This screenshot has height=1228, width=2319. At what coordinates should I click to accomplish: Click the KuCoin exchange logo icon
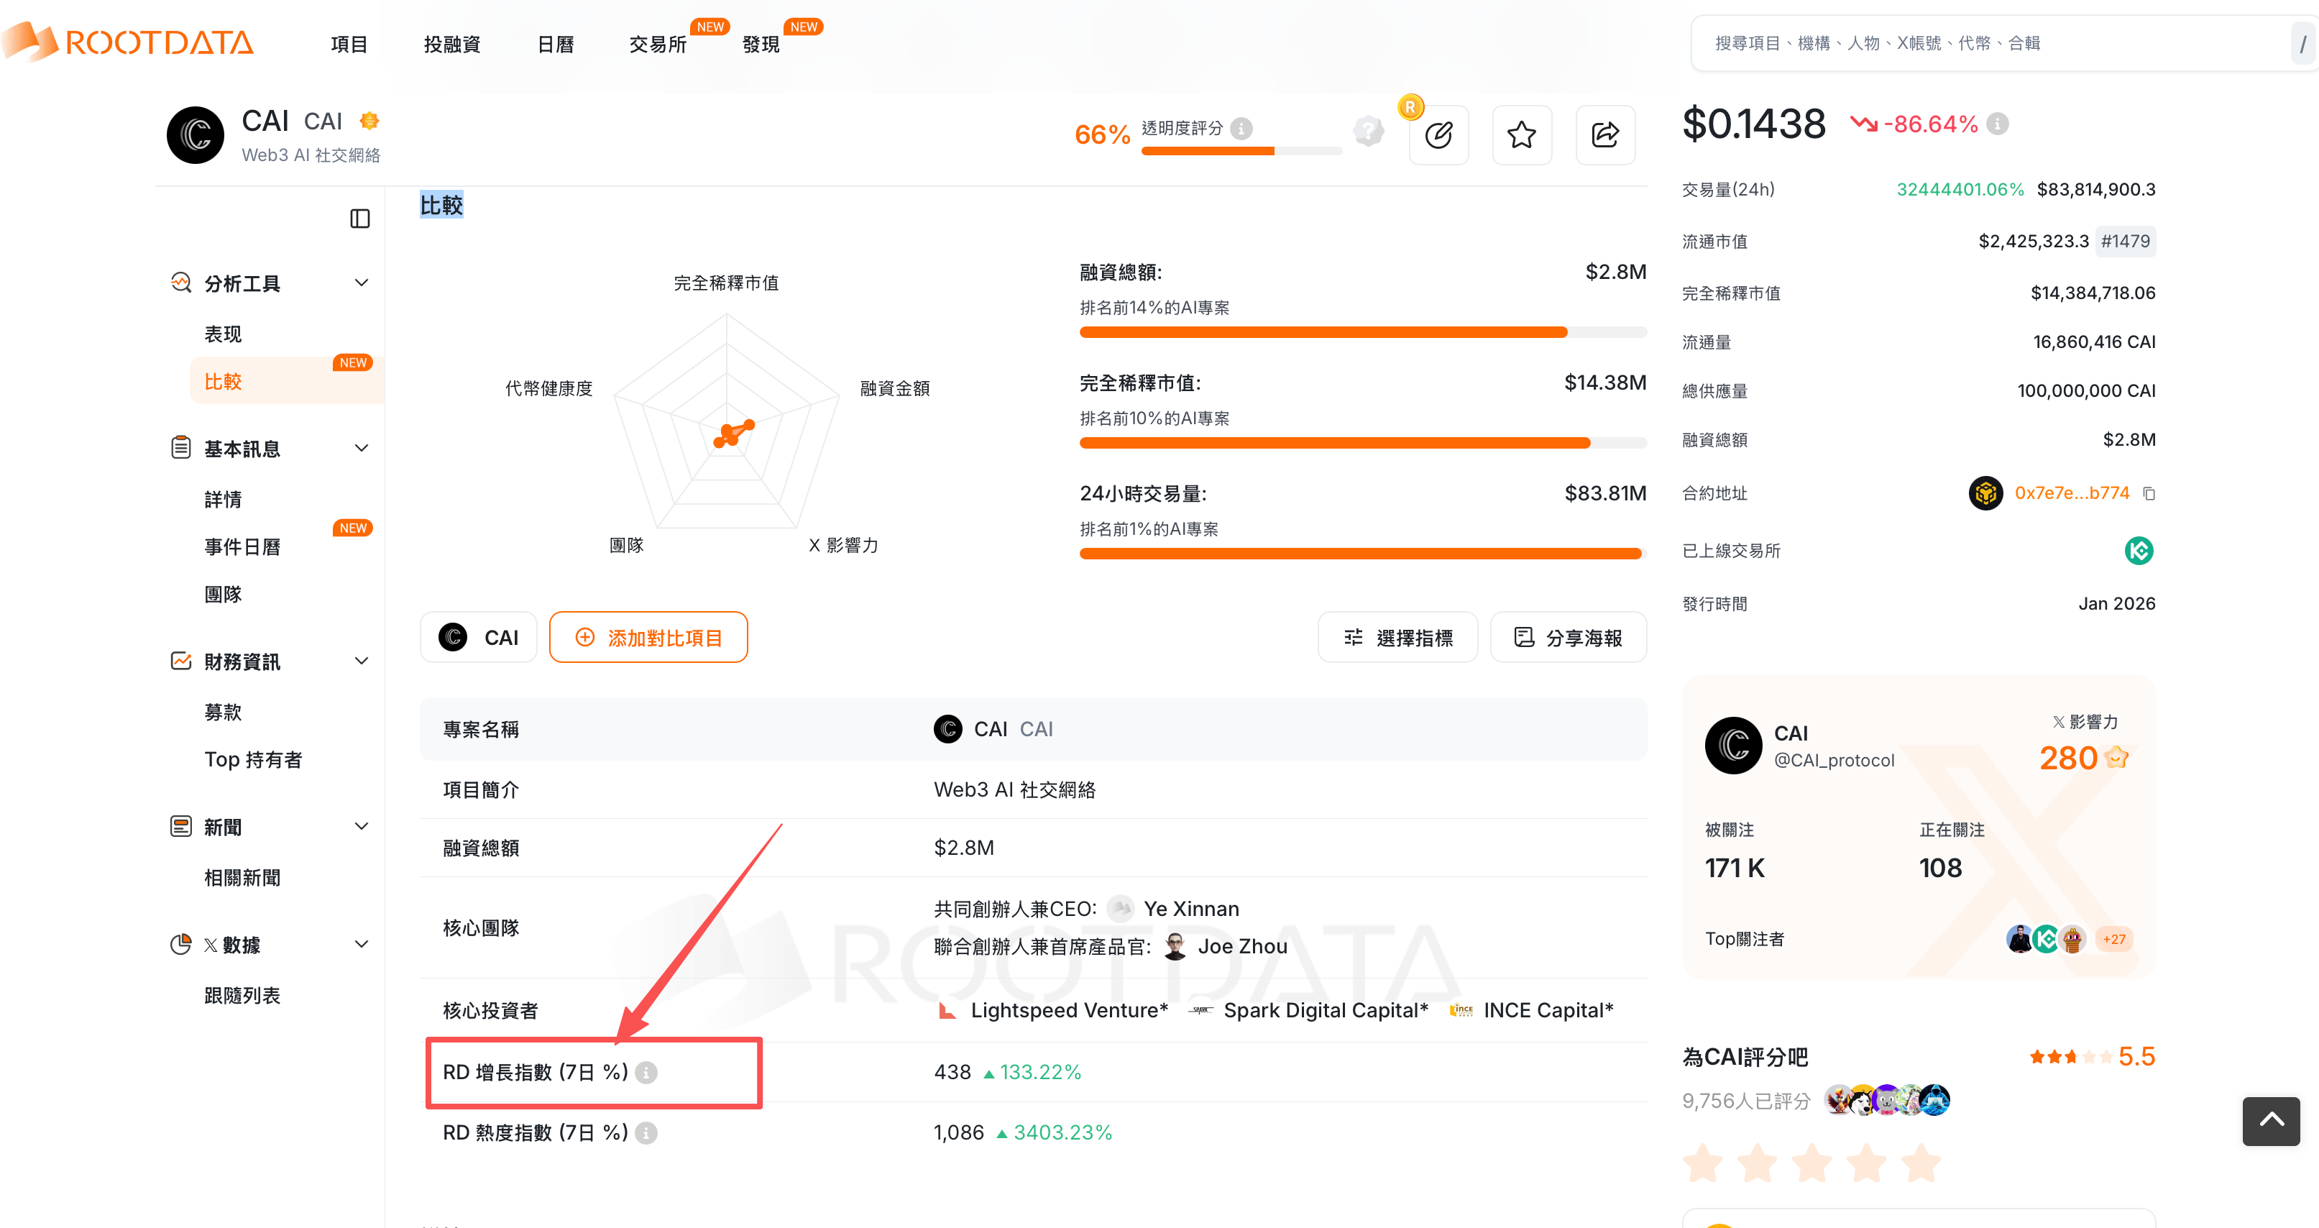tap(2138, 550)
